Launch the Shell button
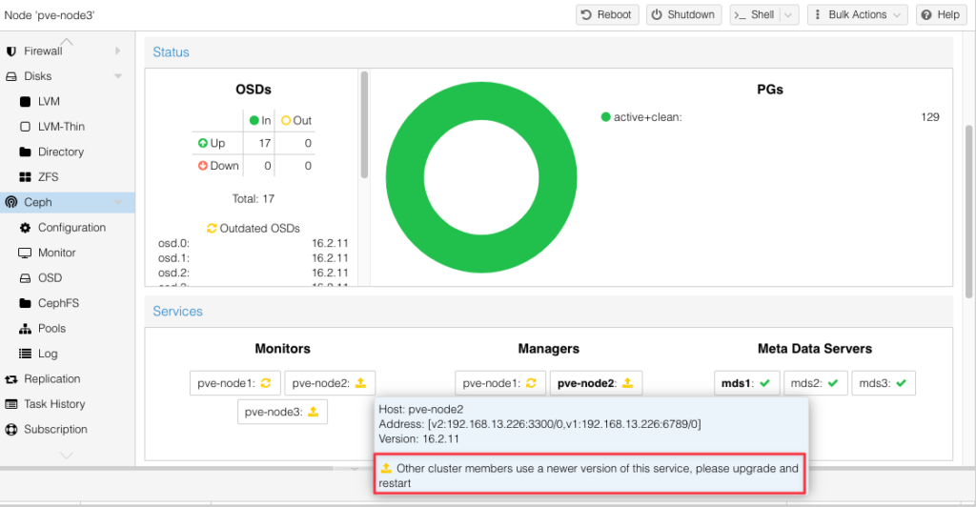Image resolution: width=976 pixels, height=507 pixels. 755,15
